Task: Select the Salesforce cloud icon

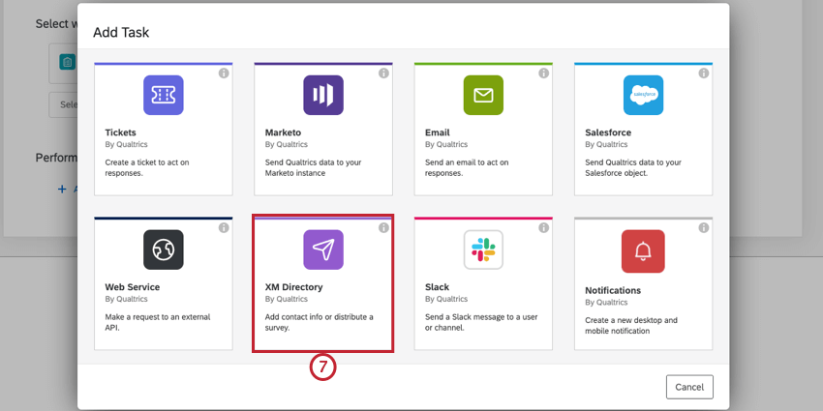Action: point(644,95)
